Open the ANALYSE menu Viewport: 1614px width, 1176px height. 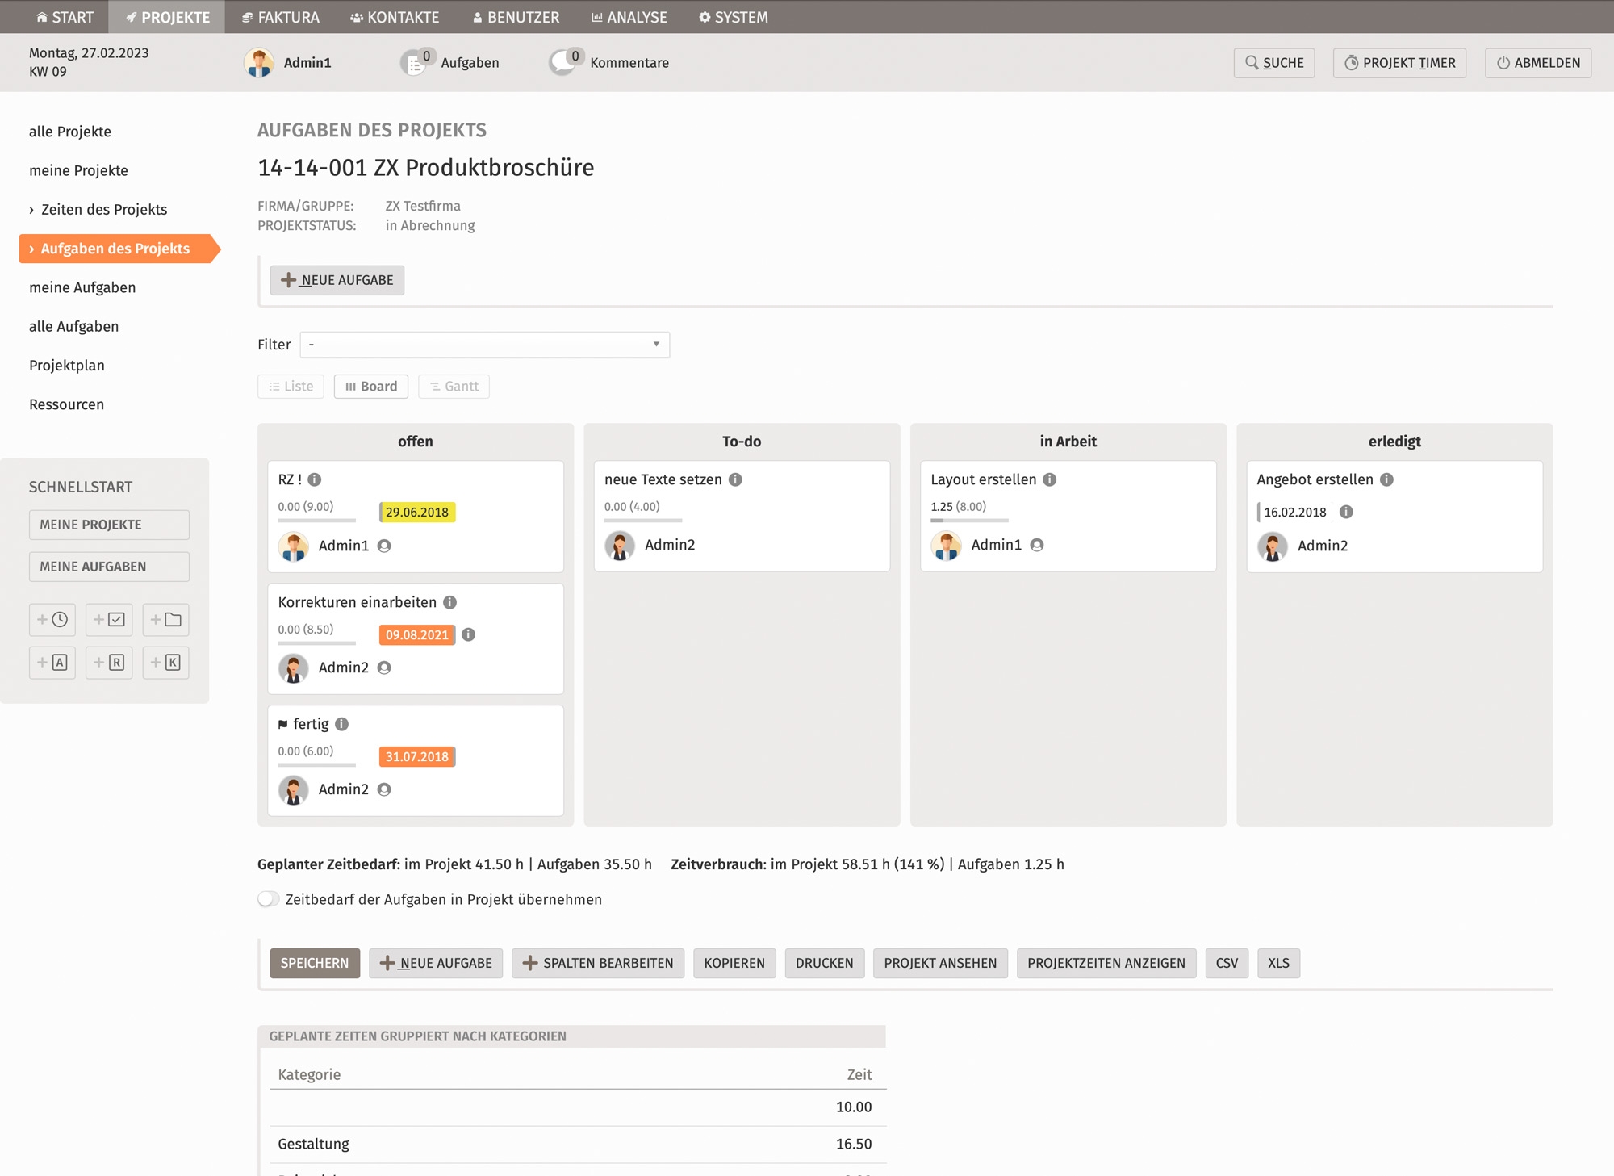pyautogui.click(x=629, y=17)
